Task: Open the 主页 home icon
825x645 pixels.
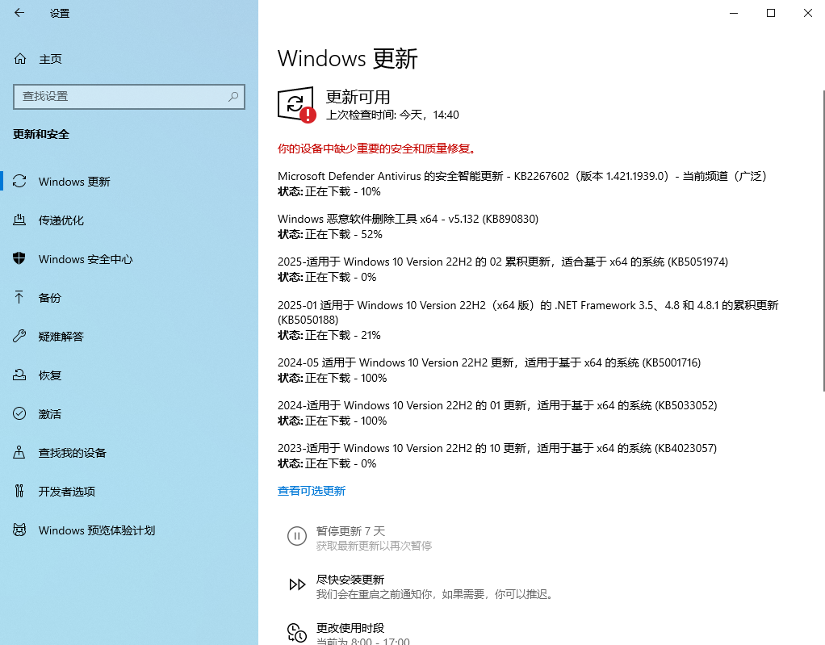Action: tap(20, 59)
